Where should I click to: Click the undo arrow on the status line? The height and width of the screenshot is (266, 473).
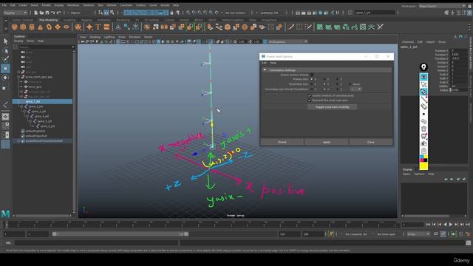pos(52,13)
